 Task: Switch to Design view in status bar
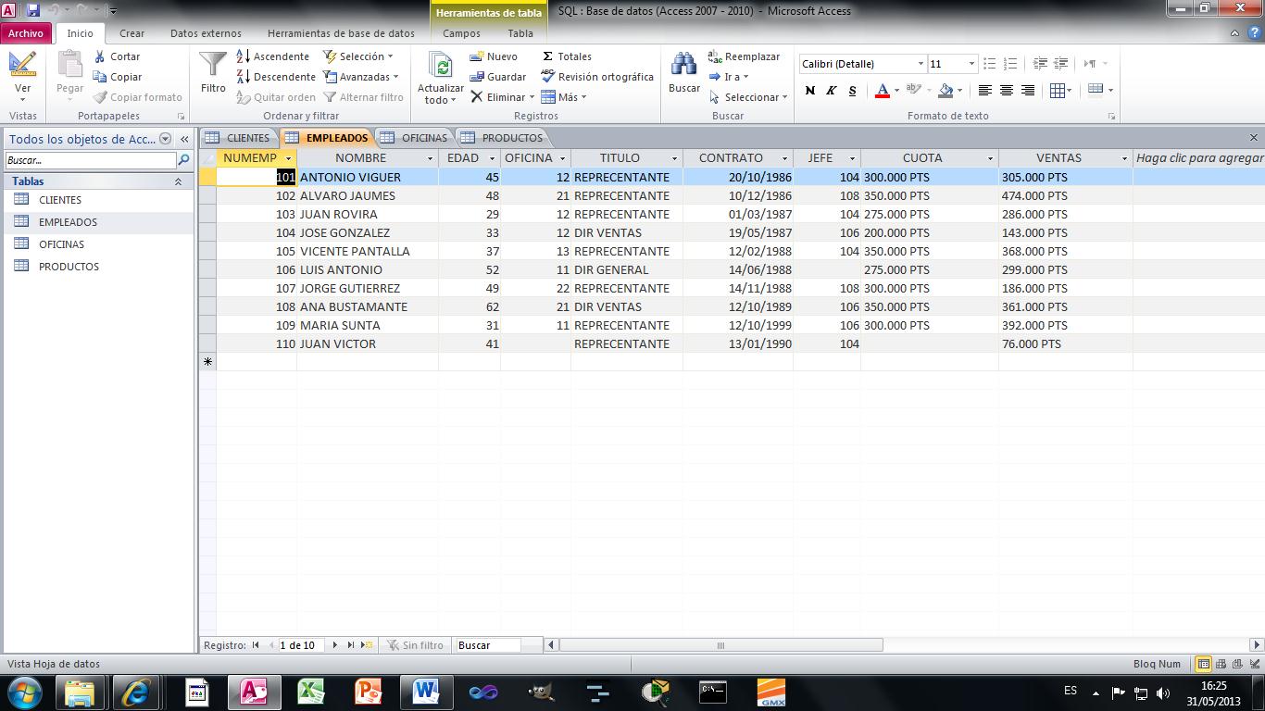tap(1255, 664)
